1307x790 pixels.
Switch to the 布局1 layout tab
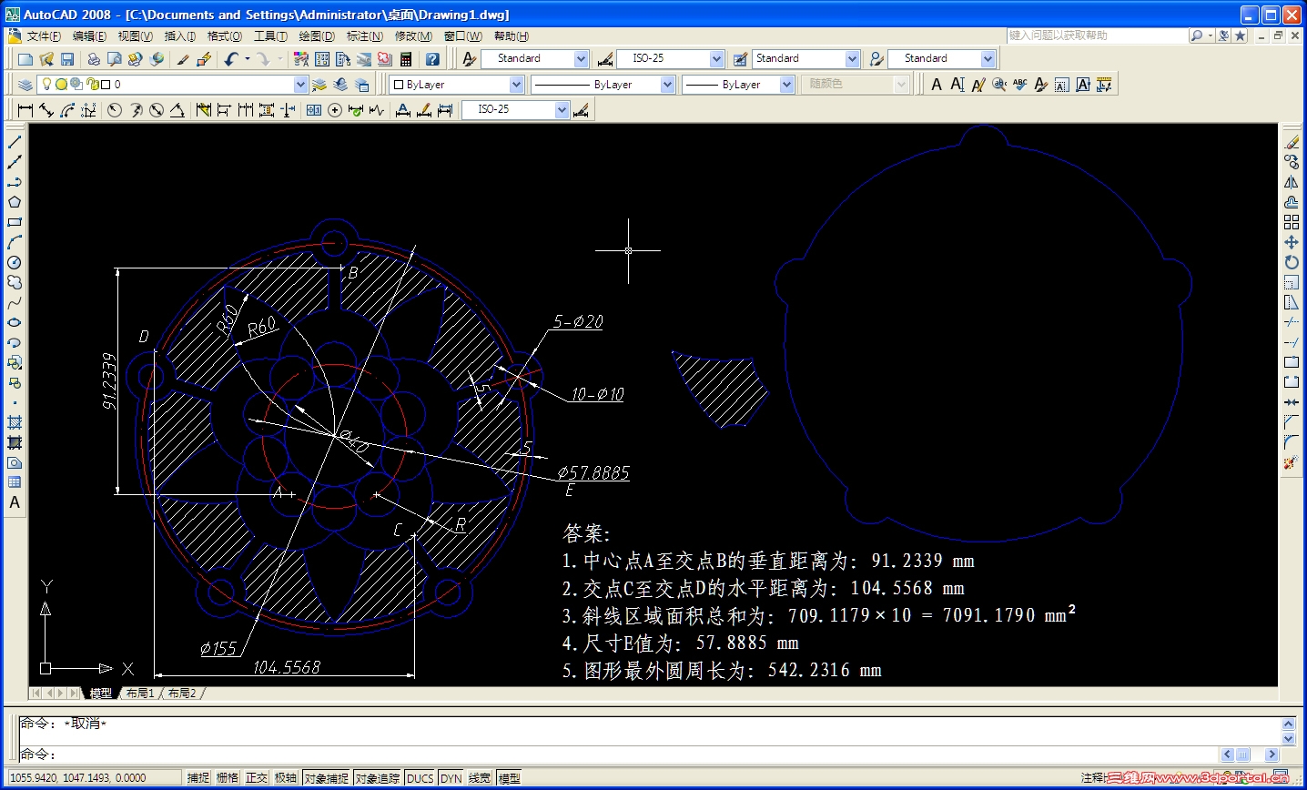click(x=139, y=694)
